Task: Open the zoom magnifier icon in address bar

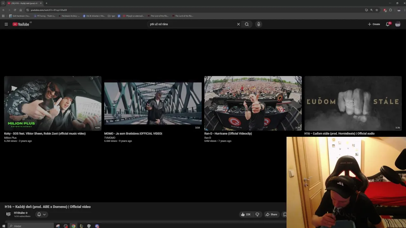Action: point(371,10)
